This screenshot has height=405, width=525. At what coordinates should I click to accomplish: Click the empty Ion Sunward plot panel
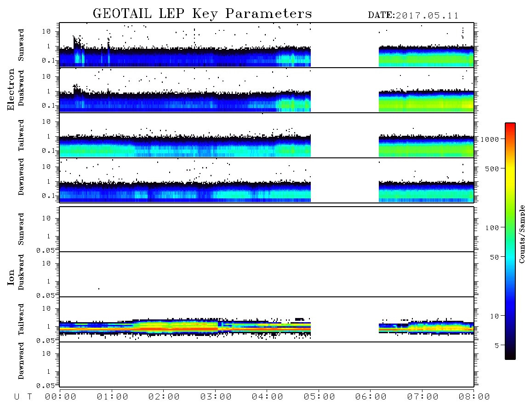[267, 229]
